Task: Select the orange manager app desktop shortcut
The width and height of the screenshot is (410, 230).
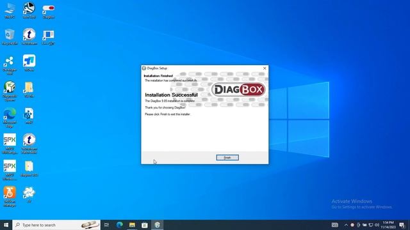Action: 10,196
